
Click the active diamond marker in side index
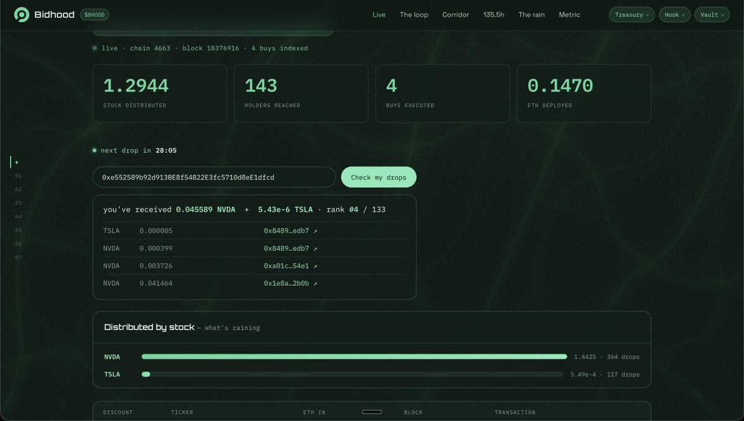(x=17, y=162)
